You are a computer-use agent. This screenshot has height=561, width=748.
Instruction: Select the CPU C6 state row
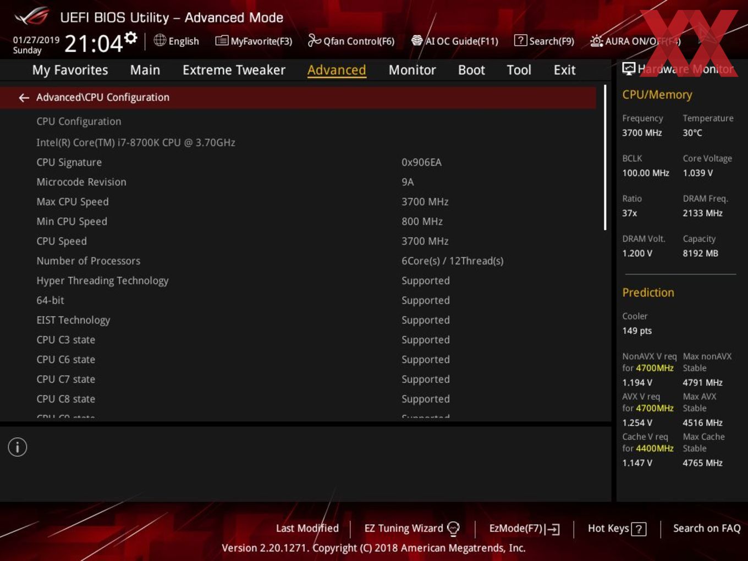tap(298, 360)
